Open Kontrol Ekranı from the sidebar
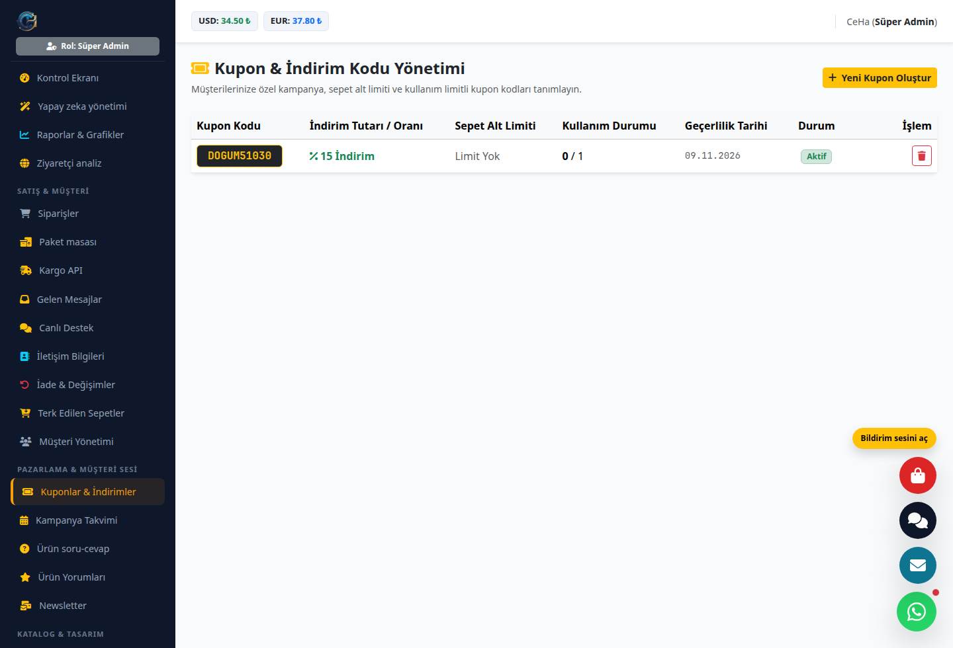 (x=87, y=78)
